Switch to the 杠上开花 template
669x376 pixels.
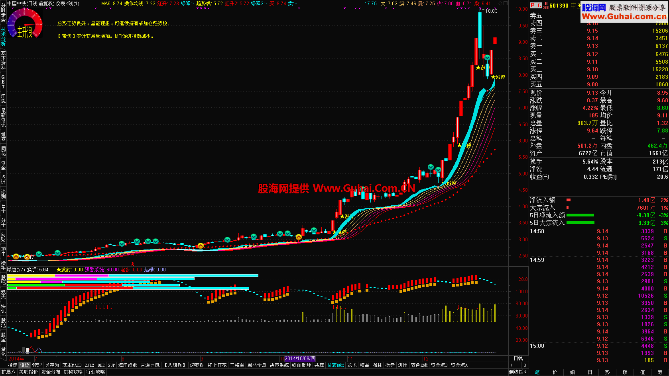point(217,365)
